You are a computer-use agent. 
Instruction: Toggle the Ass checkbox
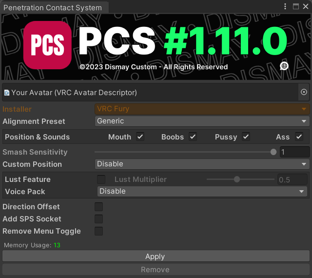coord(299,137)
